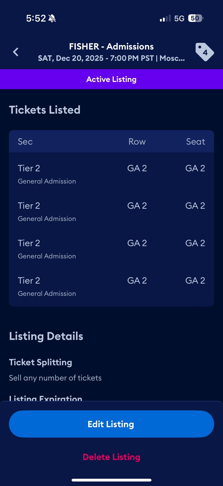Tap the Sell any number of tickets text
Viewport: 223px width, 486px height.
click(x=55, y=378)
